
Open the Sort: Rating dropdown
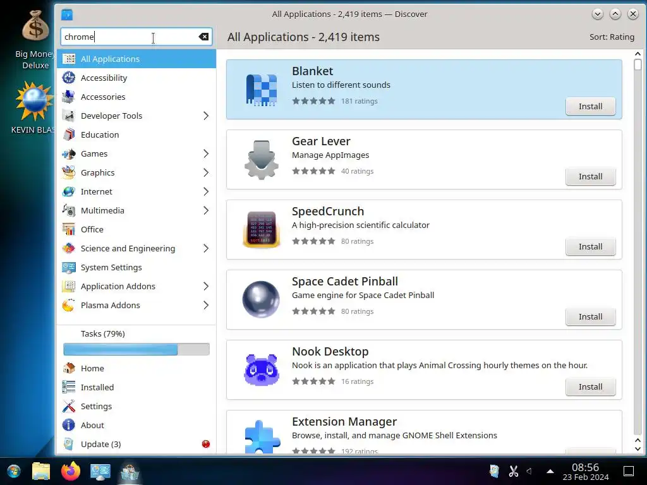click(x=612, y=37)
